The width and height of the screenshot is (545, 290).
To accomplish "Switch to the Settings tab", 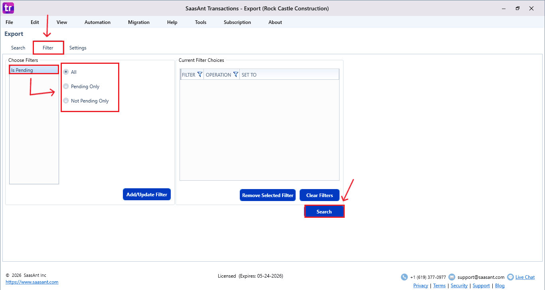I will tap(78, 48).
